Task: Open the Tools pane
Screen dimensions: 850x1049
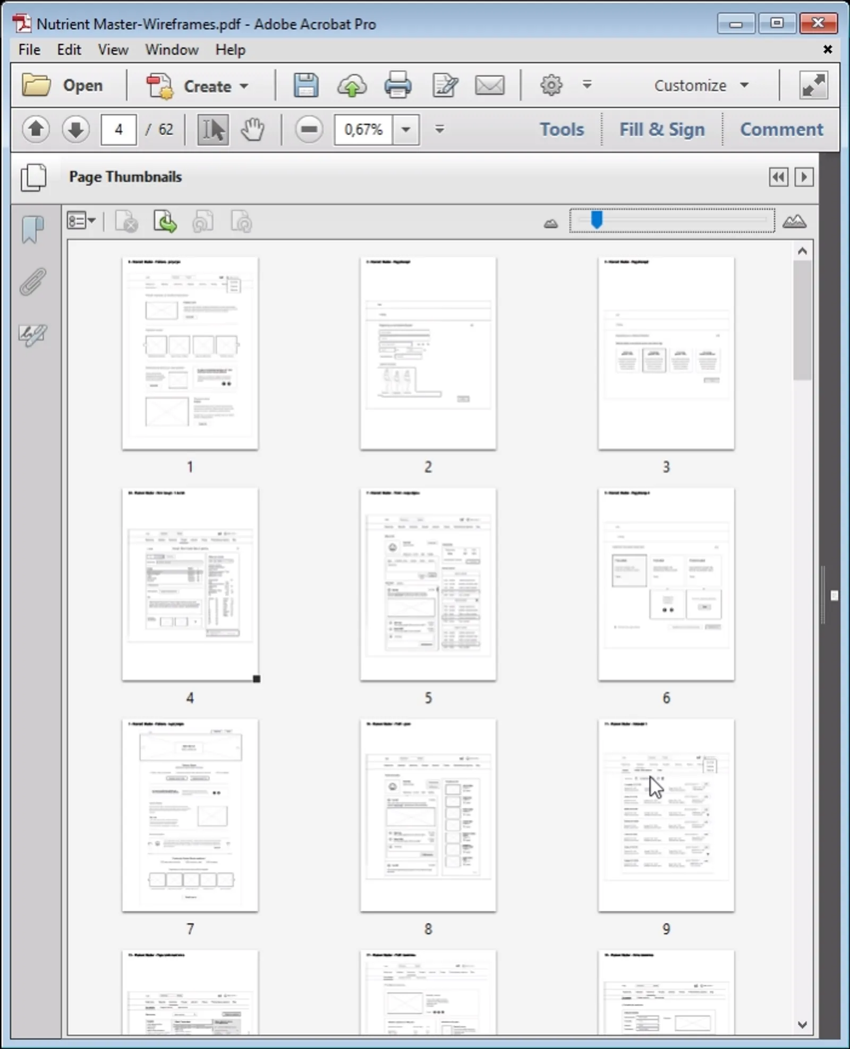Action: coord(562,129)
